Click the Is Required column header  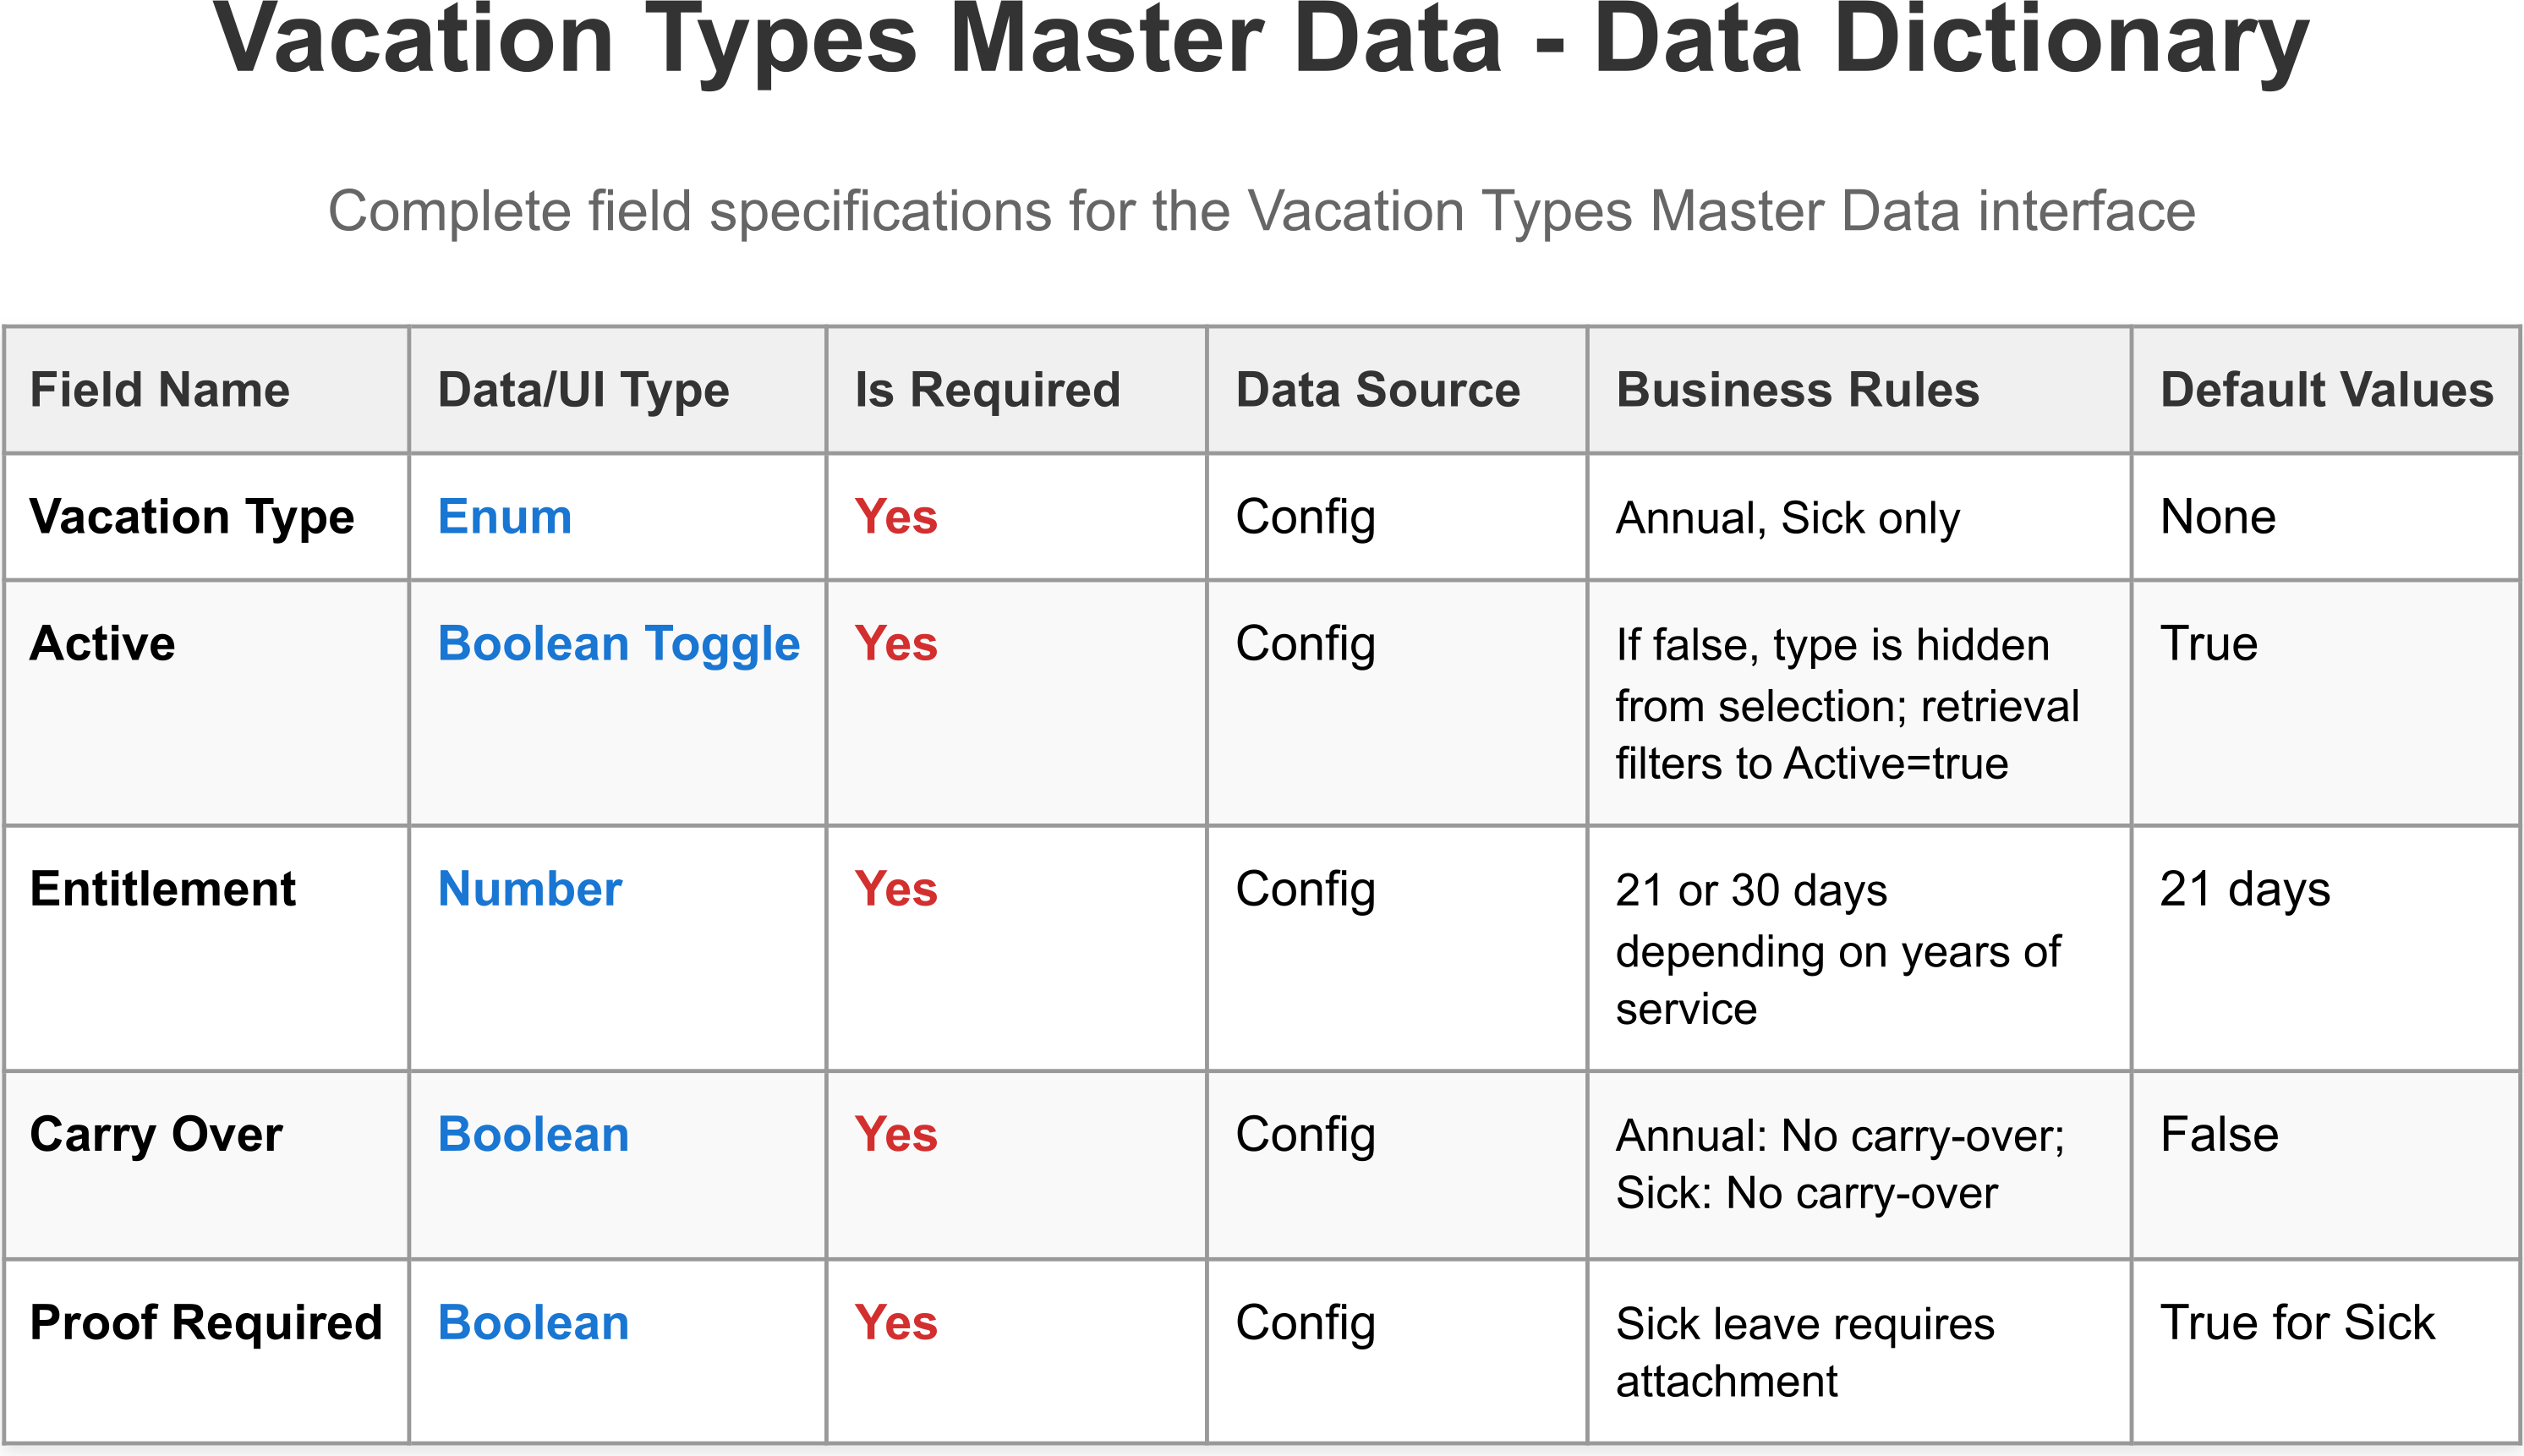[x=987, y=390]
